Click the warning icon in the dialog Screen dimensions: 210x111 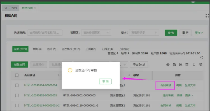pyautogui.click(x=70, y=70)
